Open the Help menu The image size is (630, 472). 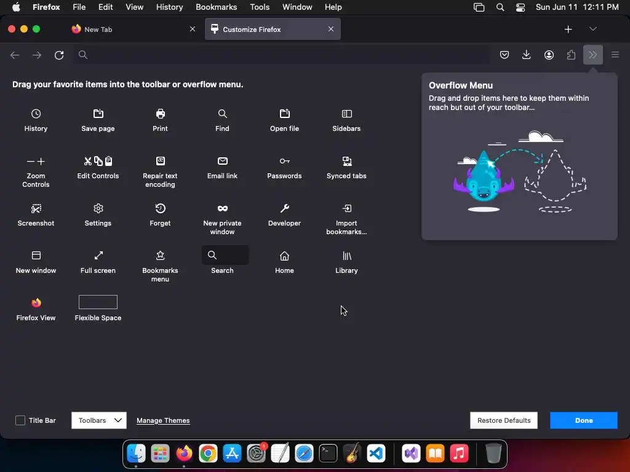click(333, 7)
